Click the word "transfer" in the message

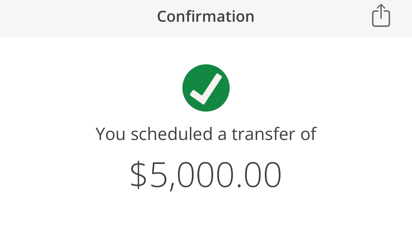point(264,134)
